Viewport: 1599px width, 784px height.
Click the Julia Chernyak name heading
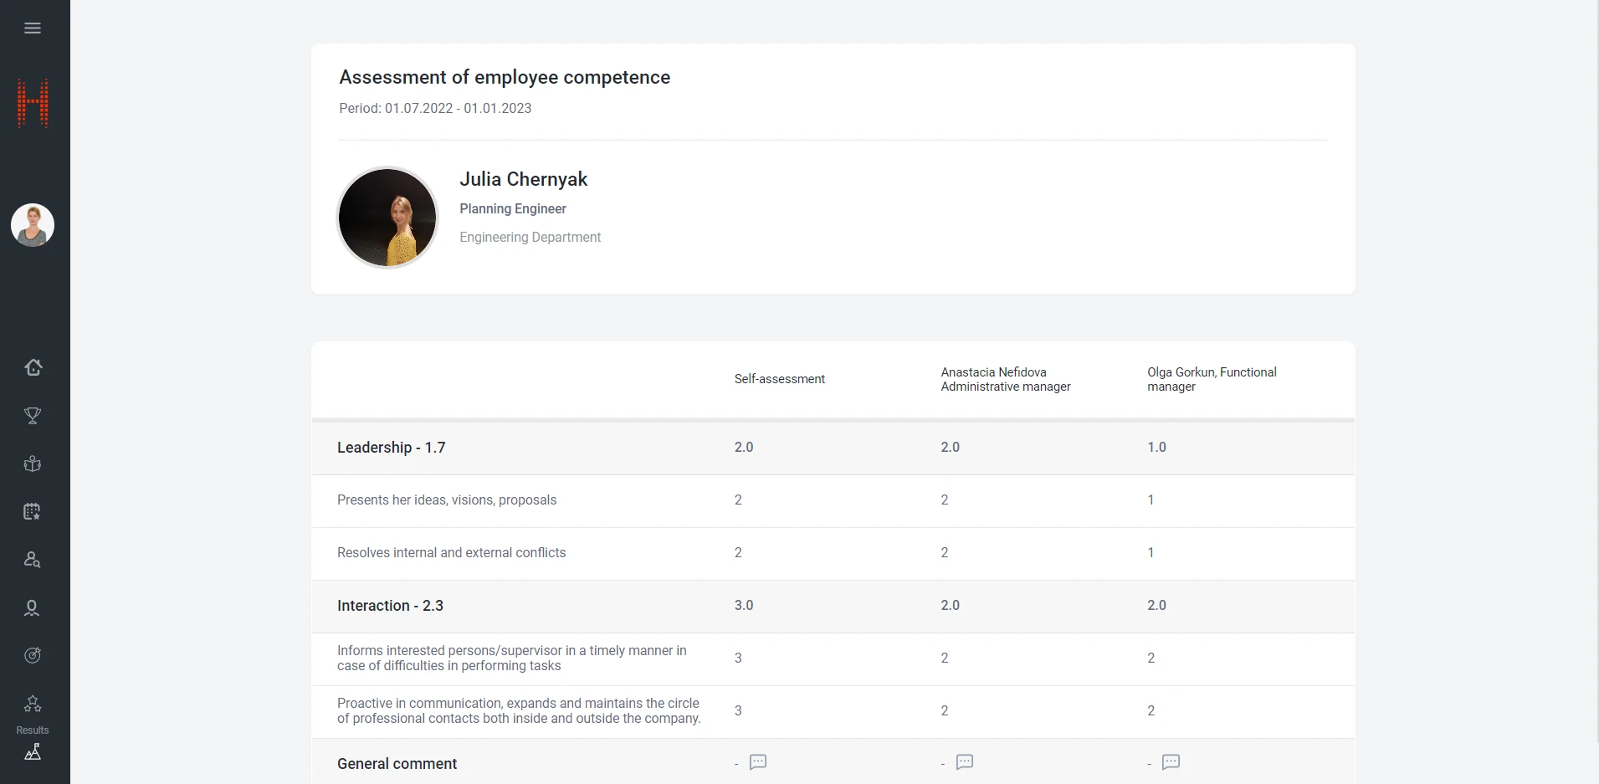[523, 179]
